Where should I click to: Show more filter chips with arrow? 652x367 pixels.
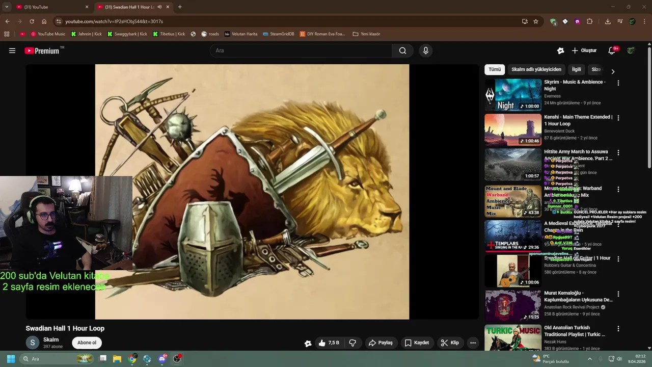click(613, 71)
